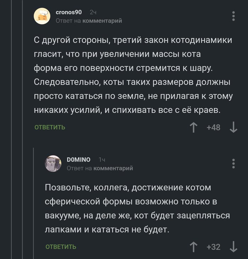
Task: Upvote the cronos90 comment
Action: tap(193, 127)
